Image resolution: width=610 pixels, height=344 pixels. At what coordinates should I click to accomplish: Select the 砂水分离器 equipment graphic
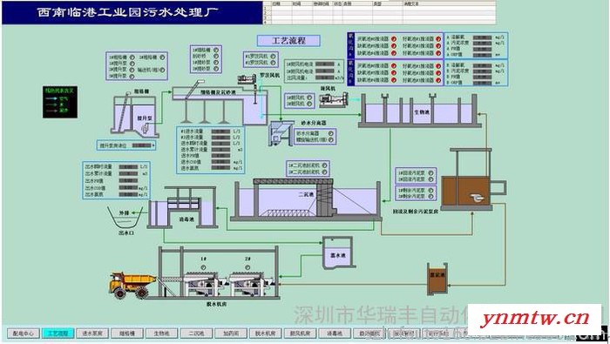[281, 133]
